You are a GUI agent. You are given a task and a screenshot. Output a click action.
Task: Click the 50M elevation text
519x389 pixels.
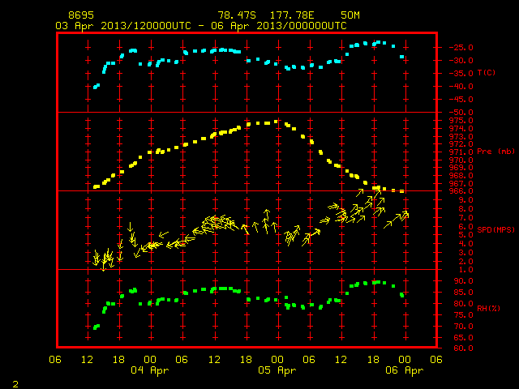point(350,15)
